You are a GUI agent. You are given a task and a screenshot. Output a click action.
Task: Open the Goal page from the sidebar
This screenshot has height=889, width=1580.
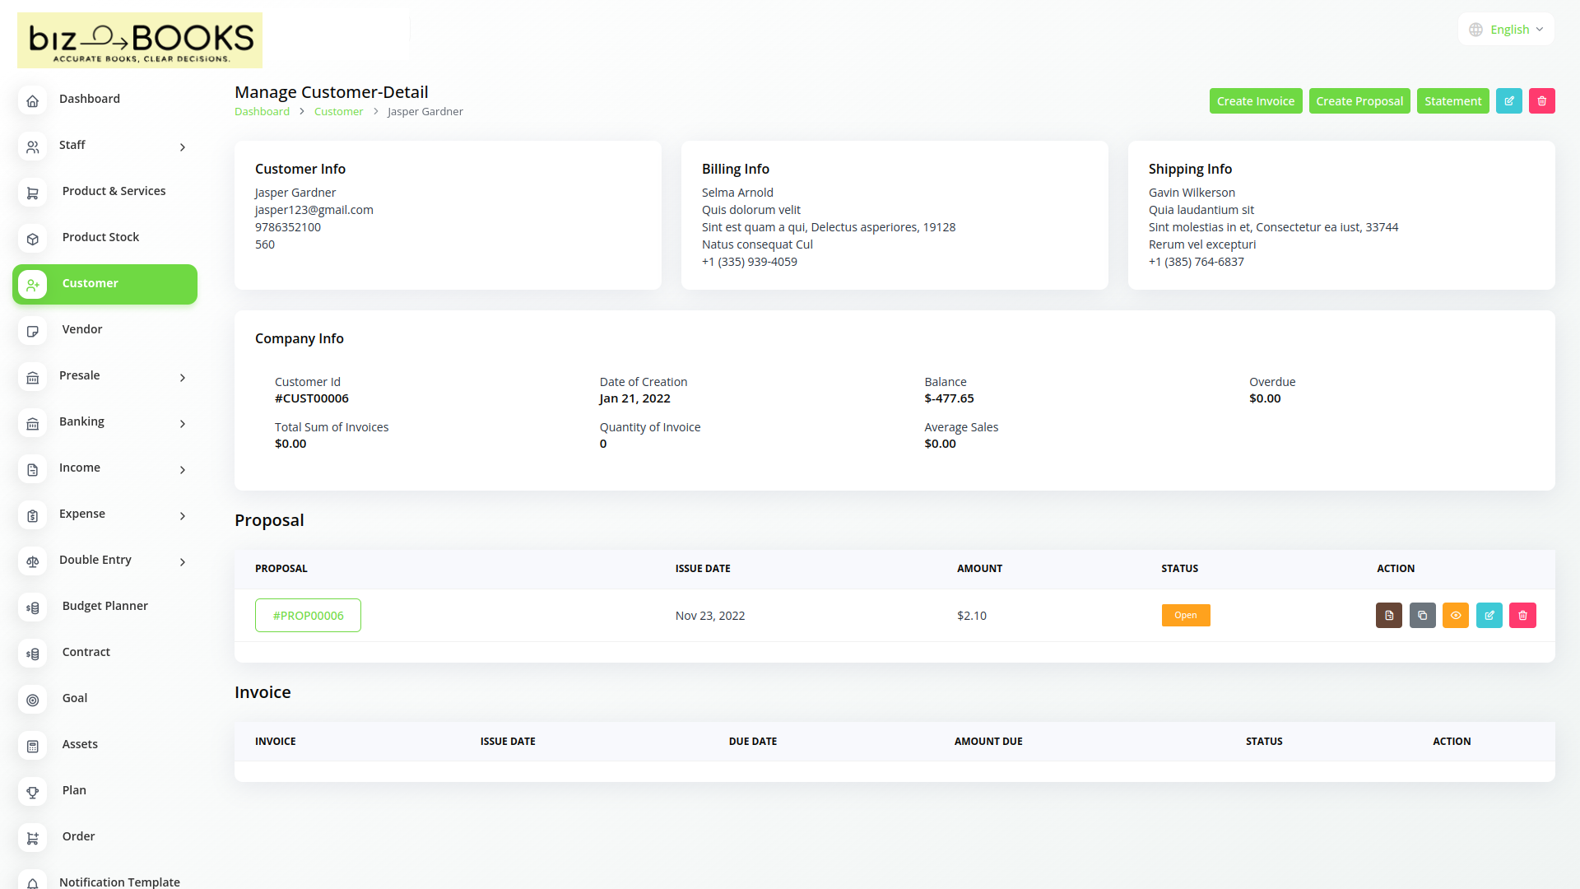tap(75, 698)
